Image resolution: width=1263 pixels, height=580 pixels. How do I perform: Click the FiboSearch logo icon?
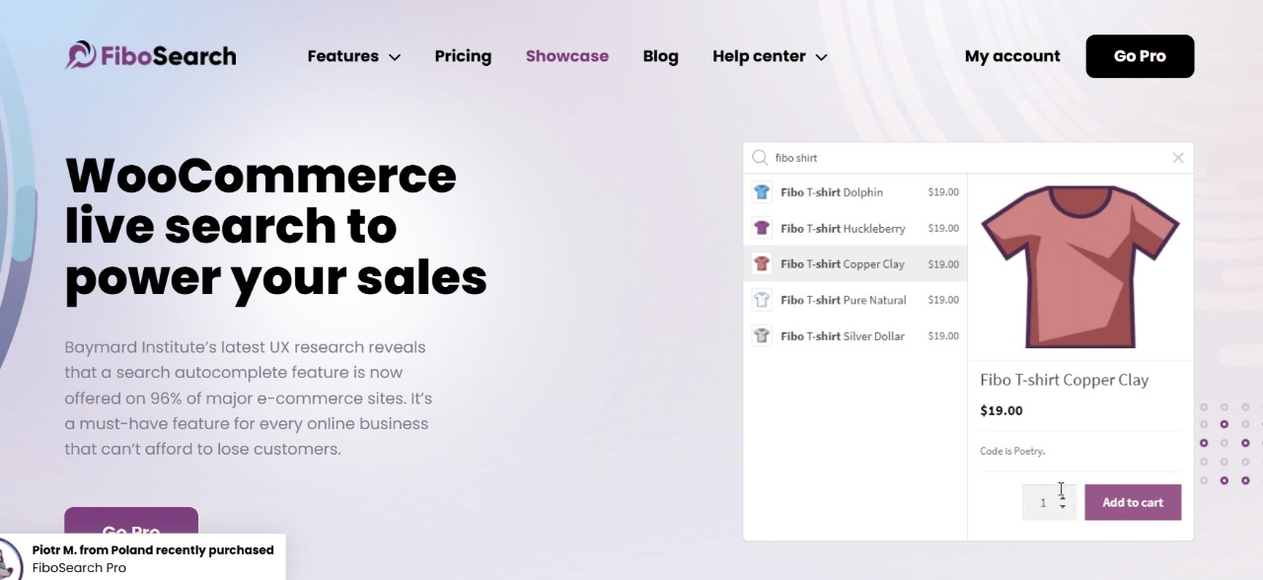(80, 55)
